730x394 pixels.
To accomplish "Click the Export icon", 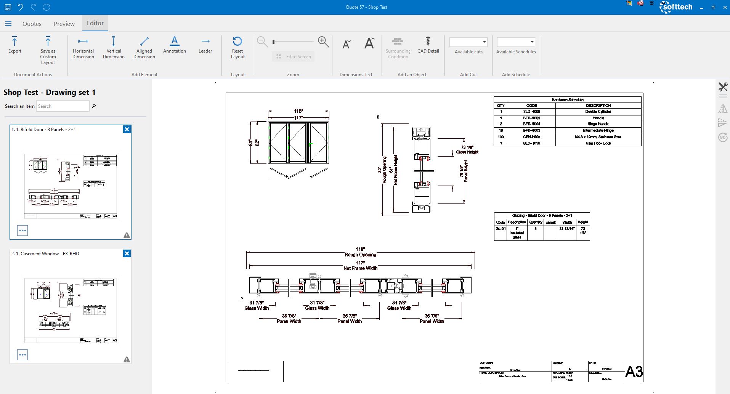I will 14,42.
